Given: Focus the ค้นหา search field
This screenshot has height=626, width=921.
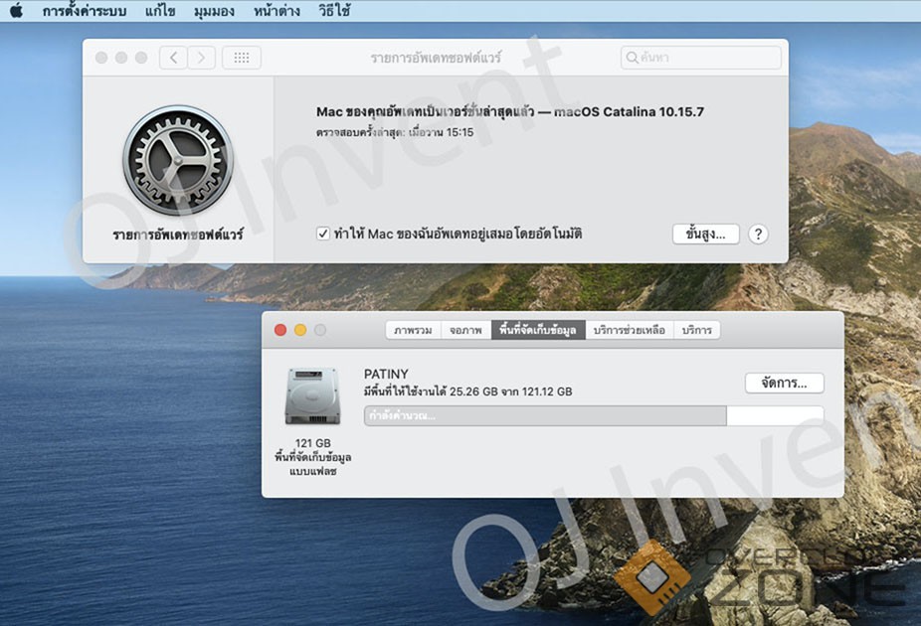Looking at the screenshot, I should tap(708, 59).
